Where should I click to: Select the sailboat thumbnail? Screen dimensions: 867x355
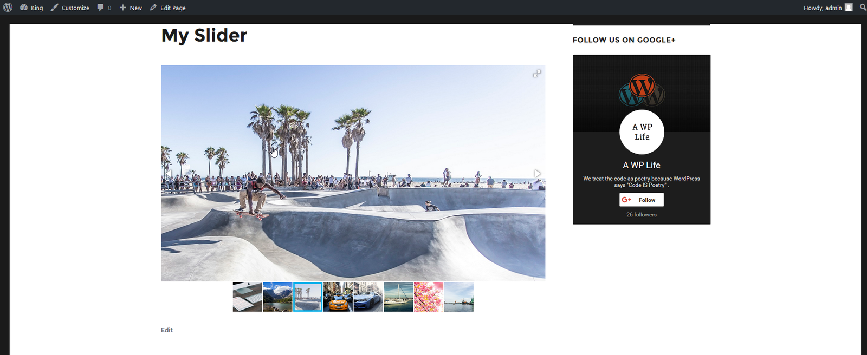pyautogui.click(x=398, y=297)
